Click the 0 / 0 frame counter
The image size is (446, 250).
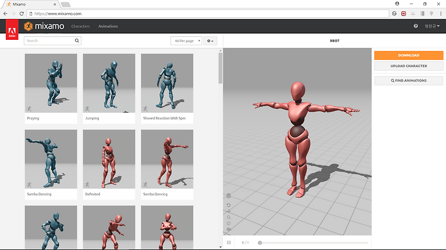click(245, 243)
